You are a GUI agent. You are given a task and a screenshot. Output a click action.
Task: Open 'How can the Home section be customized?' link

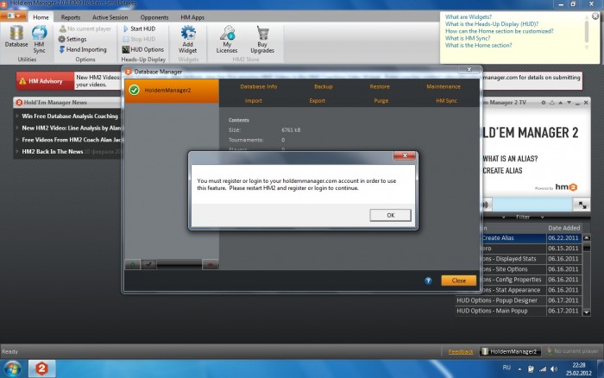[499, 31]
